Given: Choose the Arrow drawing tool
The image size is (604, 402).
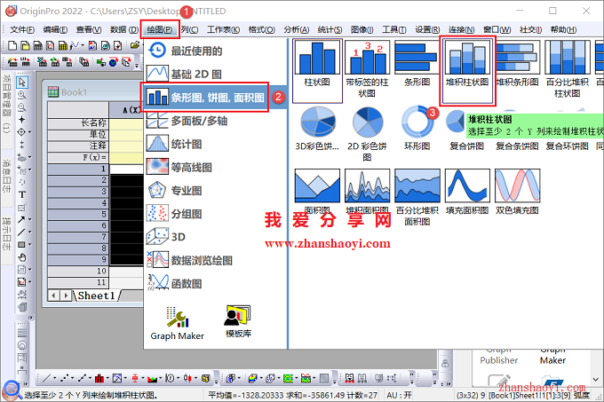Looking at the screenshot, I should (x=21, y=220).
